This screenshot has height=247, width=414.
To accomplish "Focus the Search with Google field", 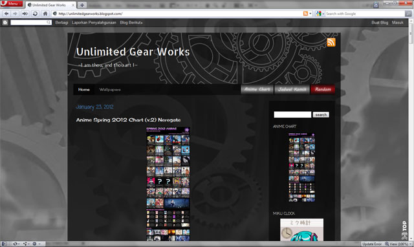I will click(x=365, y=14).
